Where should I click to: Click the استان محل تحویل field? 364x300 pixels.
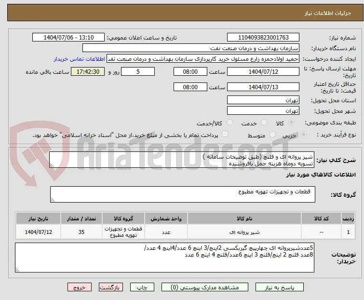coord(263,100)
